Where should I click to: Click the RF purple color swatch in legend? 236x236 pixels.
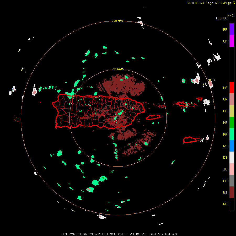pyautogui.click(x=232, y=29)
